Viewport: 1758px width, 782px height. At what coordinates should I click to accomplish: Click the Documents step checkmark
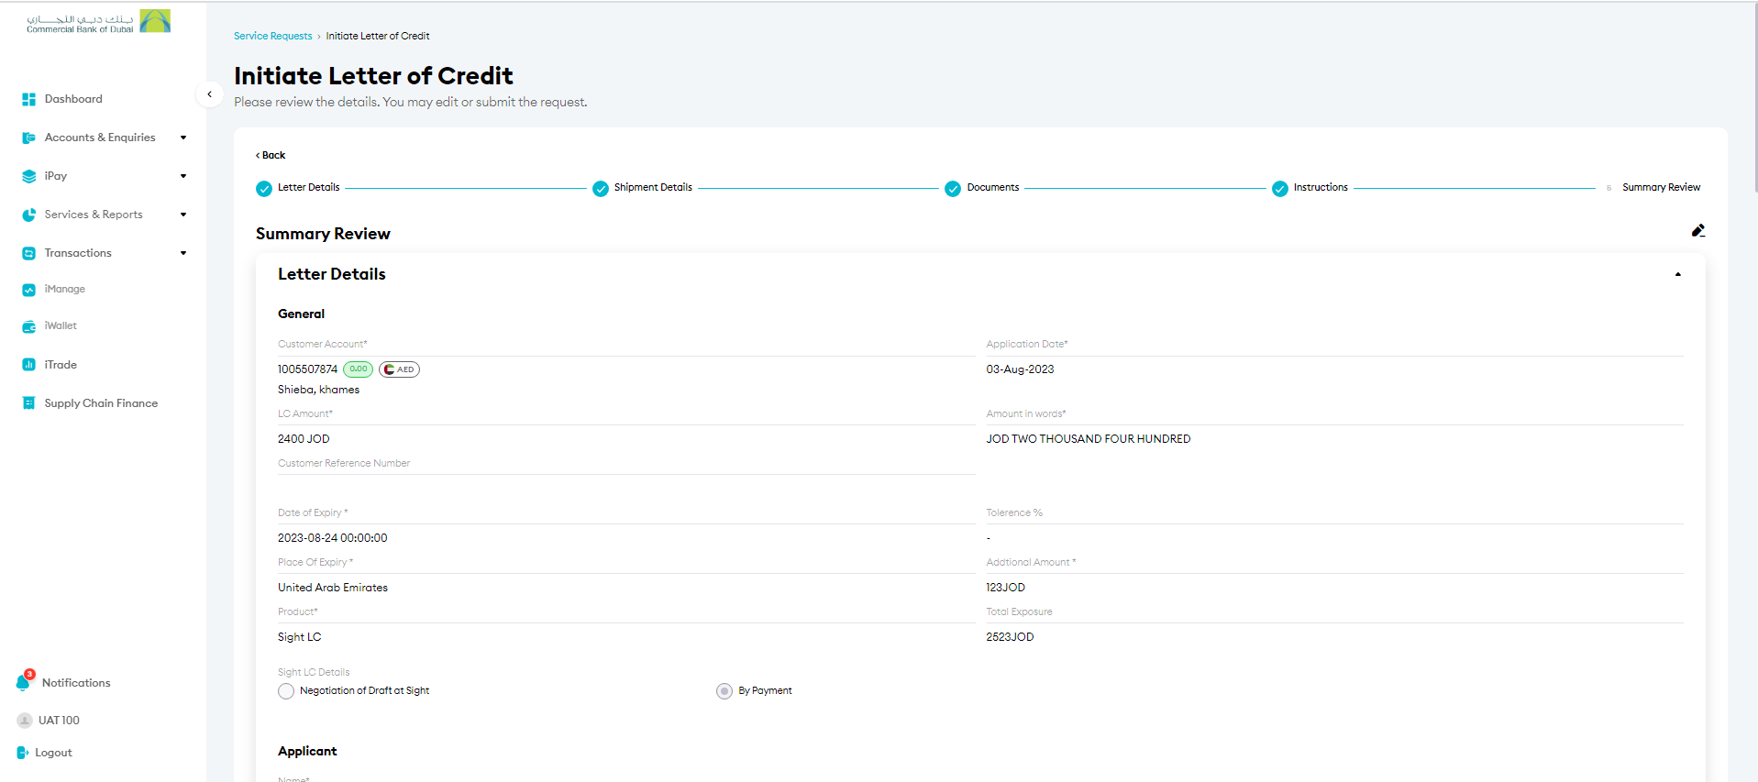pyautogui.click(x=953, y=189)
